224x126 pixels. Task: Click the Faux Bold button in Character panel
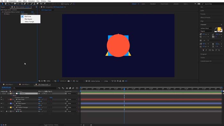[204, 50]
